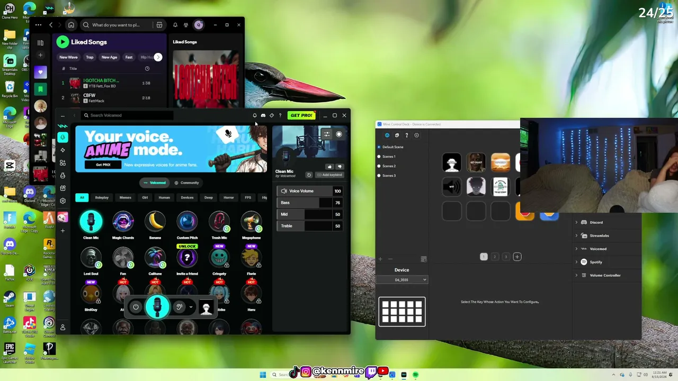Open the Discord icon in Voicemod header
This screenshot has width=678, height=381.
(263, 115)
